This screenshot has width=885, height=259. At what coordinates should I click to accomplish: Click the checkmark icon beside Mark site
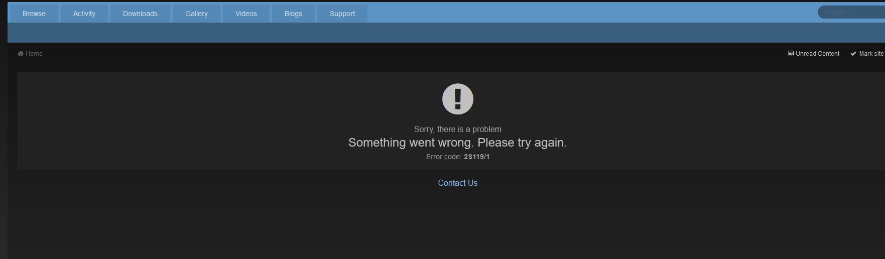853,54
